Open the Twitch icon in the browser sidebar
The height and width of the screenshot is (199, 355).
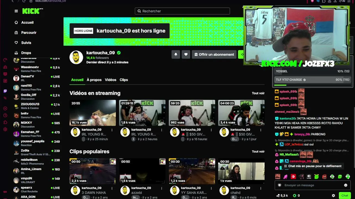pos(5,91)
